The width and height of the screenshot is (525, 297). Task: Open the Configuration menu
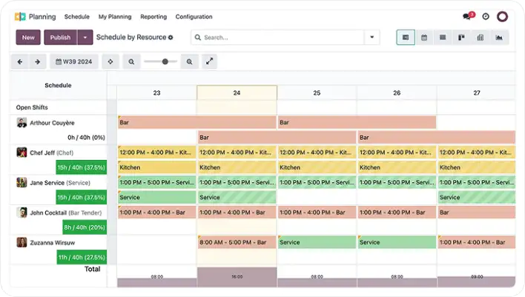coord(194,16)
